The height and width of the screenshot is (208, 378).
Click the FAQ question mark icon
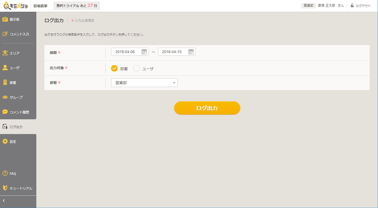point(5,174)
